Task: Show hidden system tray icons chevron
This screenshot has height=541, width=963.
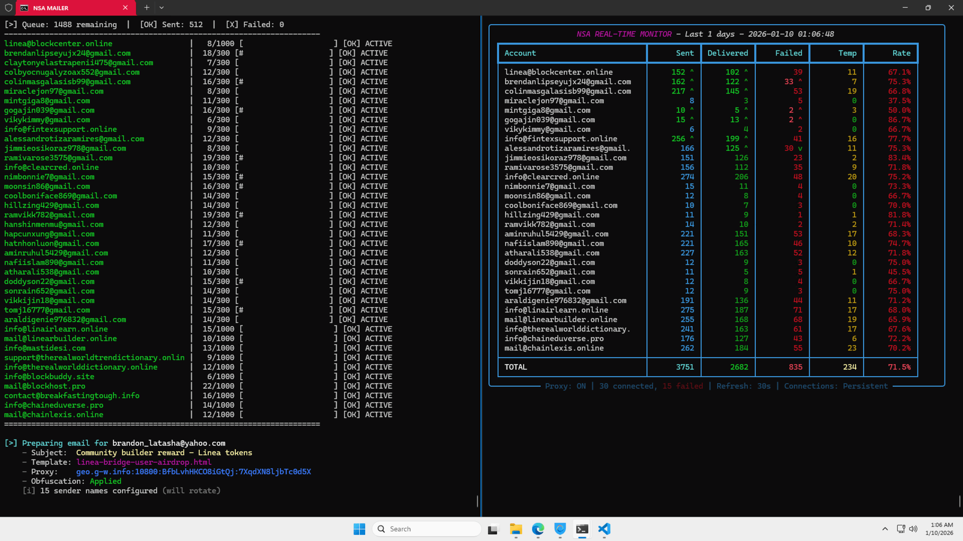Action: [885, 529]
